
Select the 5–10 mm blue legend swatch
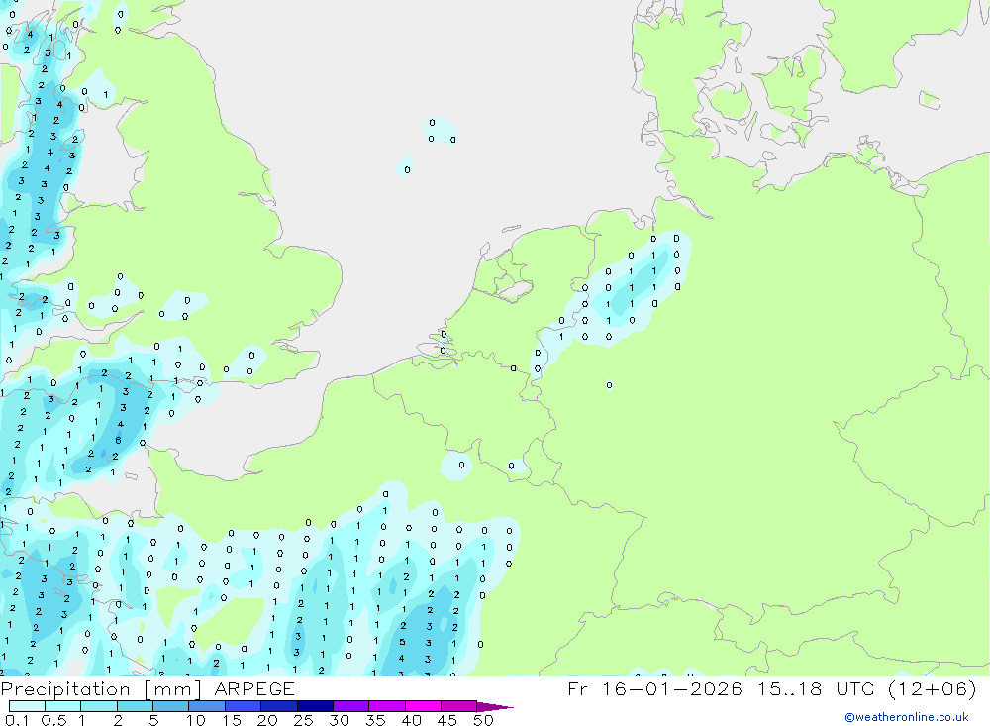click(170, 706)
